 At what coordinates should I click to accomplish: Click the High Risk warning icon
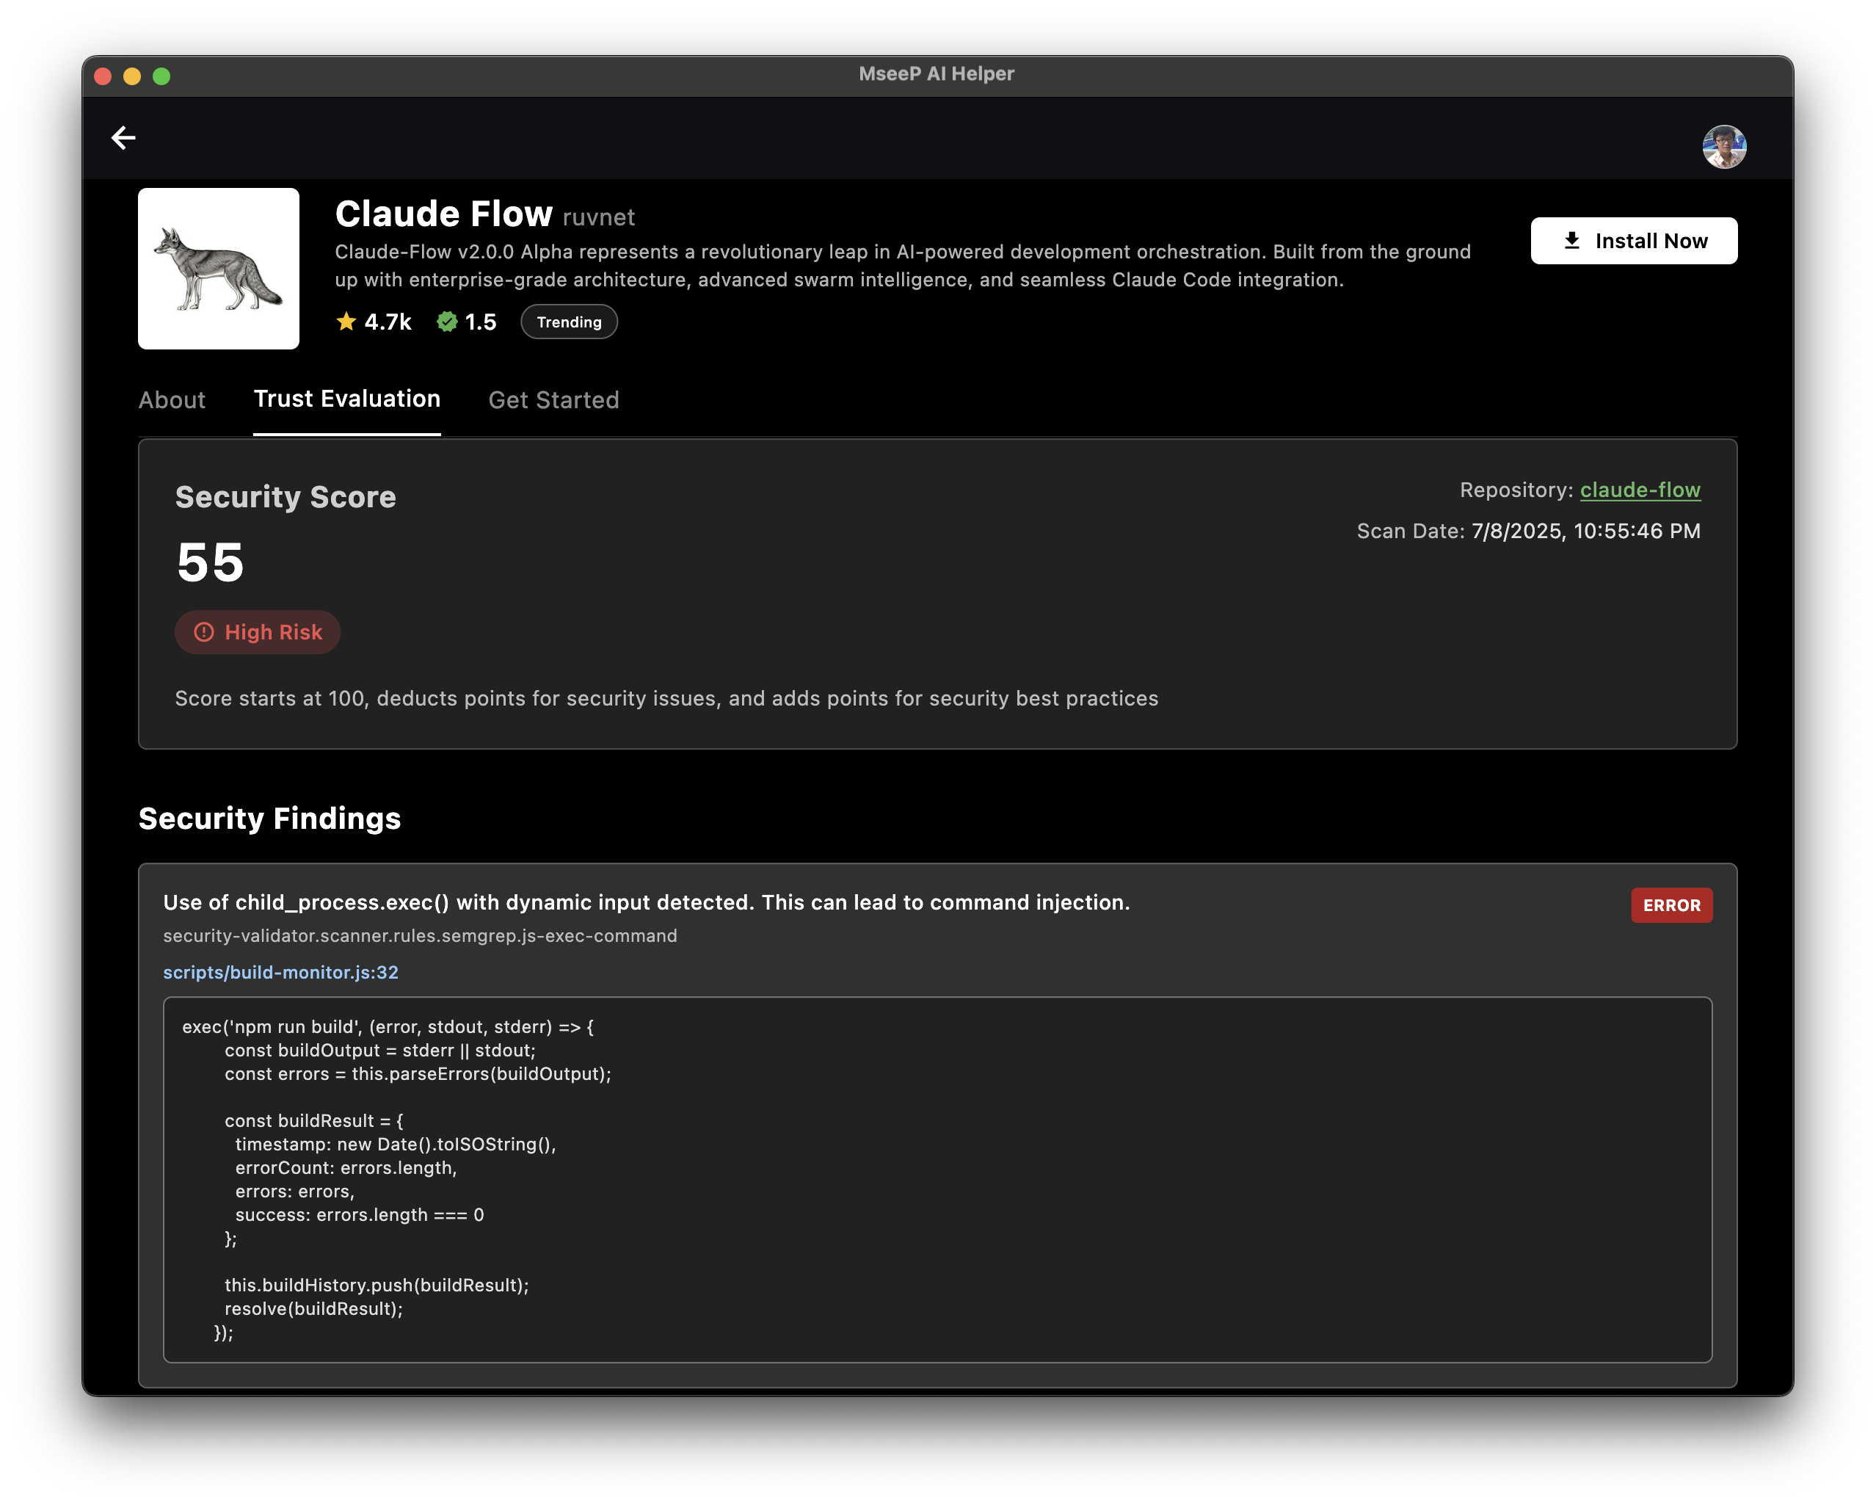pyautogui.click(x=203, y=632)
